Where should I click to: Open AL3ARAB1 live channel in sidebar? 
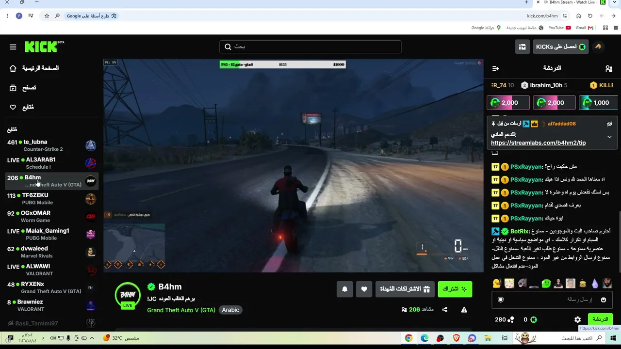coord(51,163)
